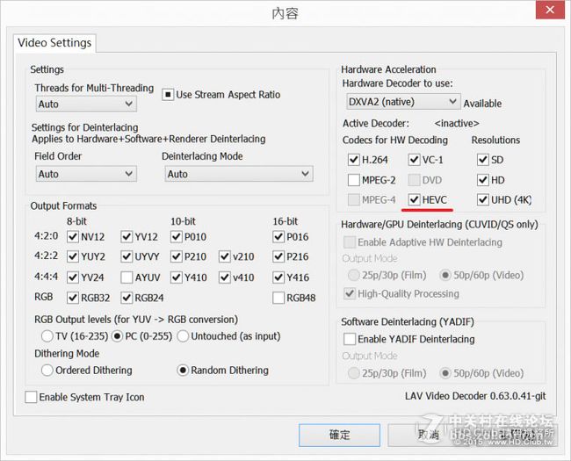Toggle v210 output format checkbox

tap(225, 256)
